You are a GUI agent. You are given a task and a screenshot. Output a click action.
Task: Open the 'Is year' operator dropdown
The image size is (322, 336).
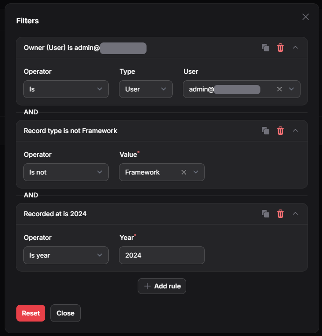tap(66, 255)
